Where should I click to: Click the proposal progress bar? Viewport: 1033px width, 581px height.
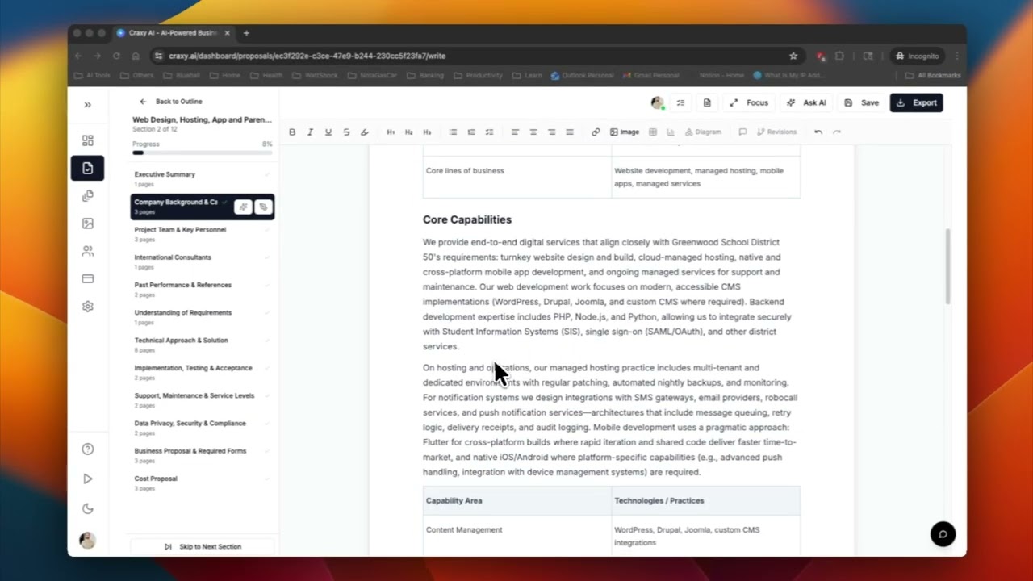(203, 153)
